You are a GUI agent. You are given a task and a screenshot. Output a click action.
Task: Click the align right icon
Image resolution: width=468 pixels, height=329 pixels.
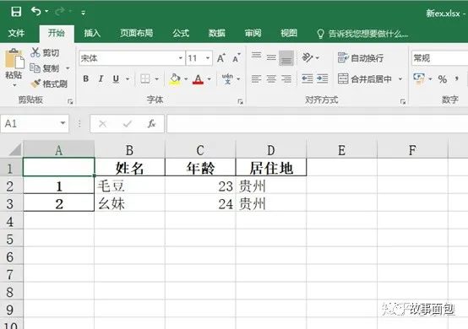pos(286,78)
